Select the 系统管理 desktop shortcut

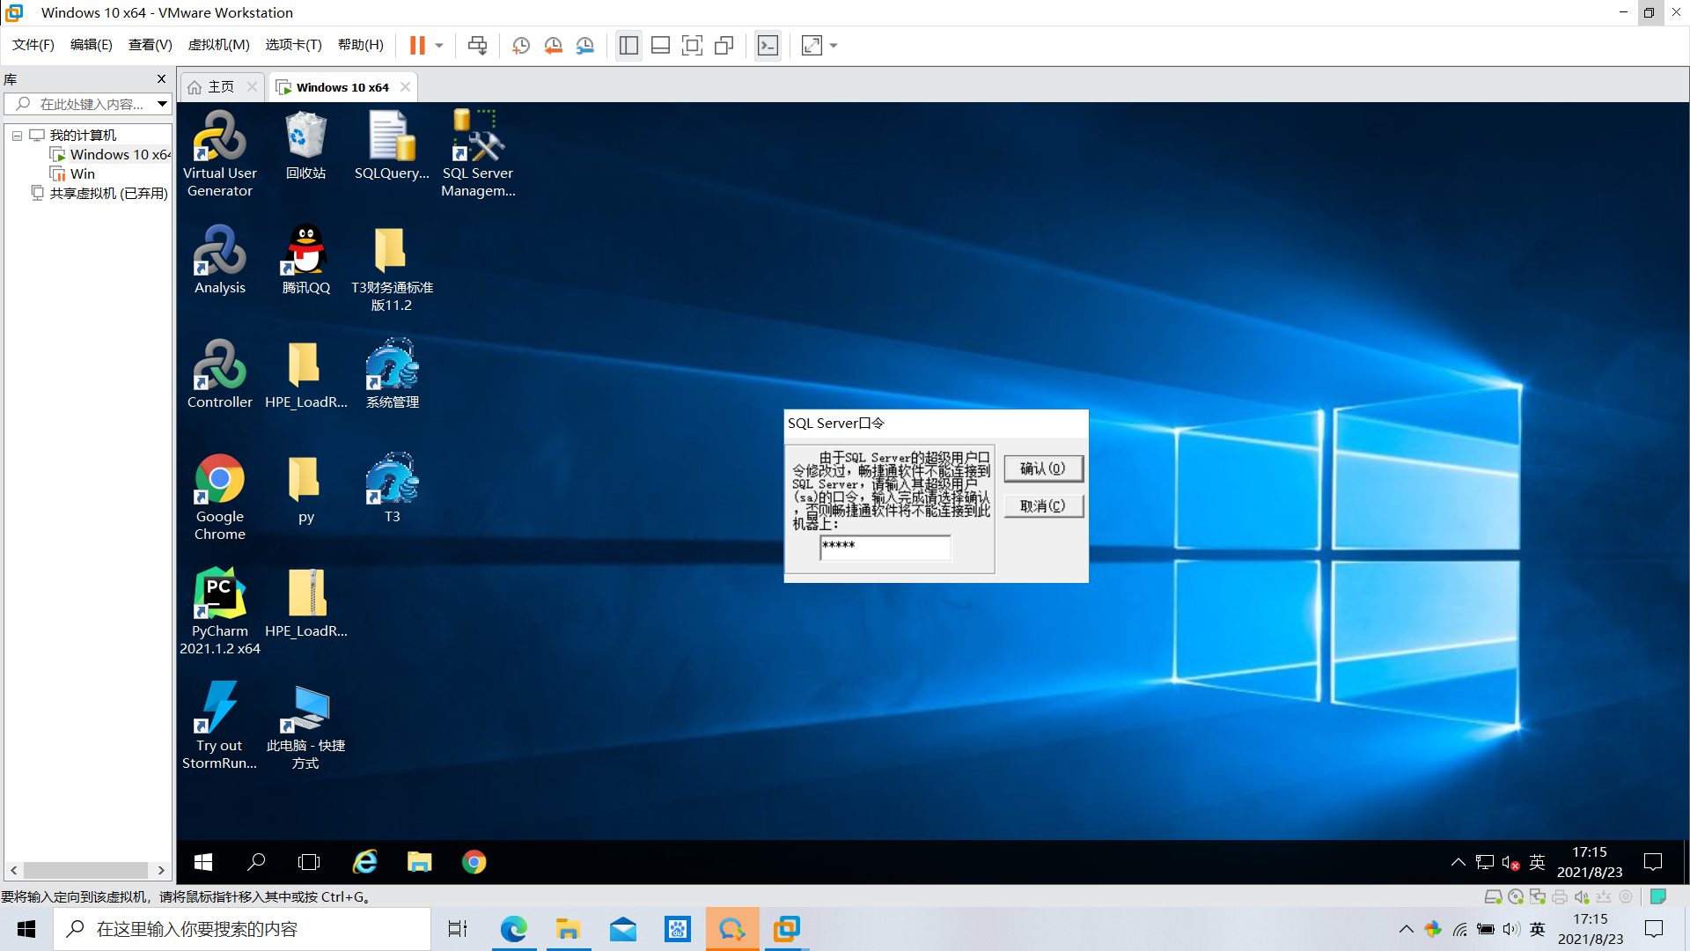pos(392,374)
